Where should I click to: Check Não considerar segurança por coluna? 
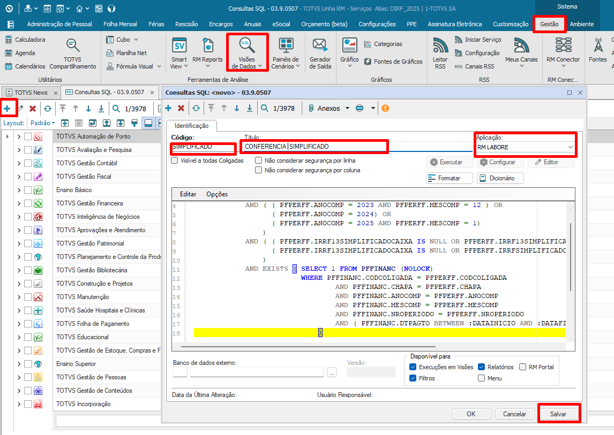click(x=258, y=170)
